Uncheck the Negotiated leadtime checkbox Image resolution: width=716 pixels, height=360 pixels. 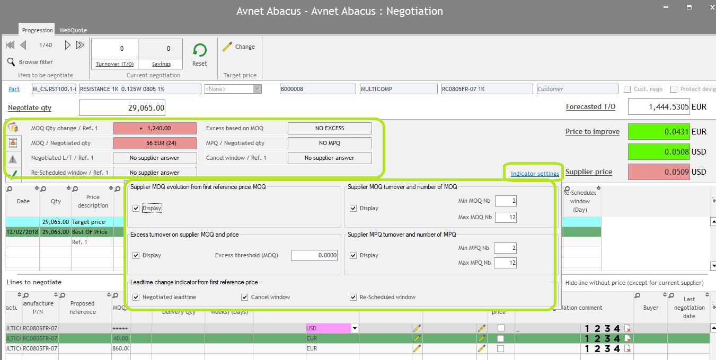(136, 297)
